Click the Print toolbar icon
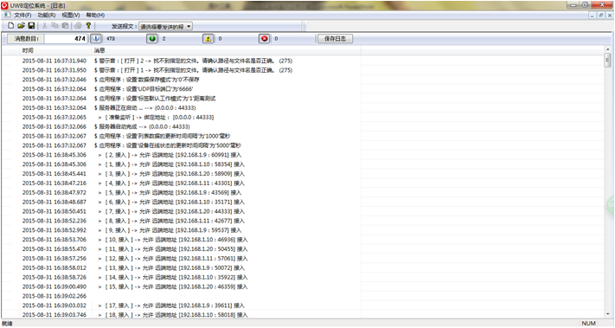Image resolution: width=615 pixels, height=328 pixels. (78, 26)
